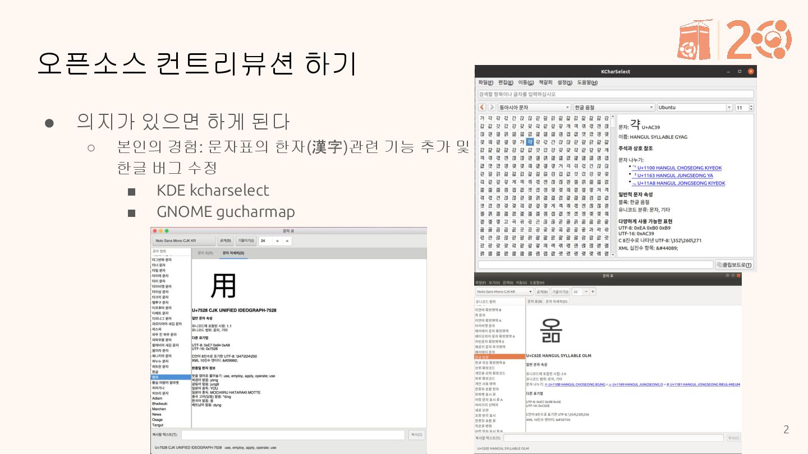Follow U+1163 HANGUL JUNGSEONG YA link
This screenshot has width=808, height=454.
[672, 175]
